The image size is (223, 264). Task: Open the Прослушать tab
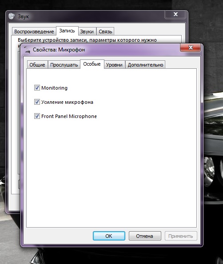click(x=64, y=65)
